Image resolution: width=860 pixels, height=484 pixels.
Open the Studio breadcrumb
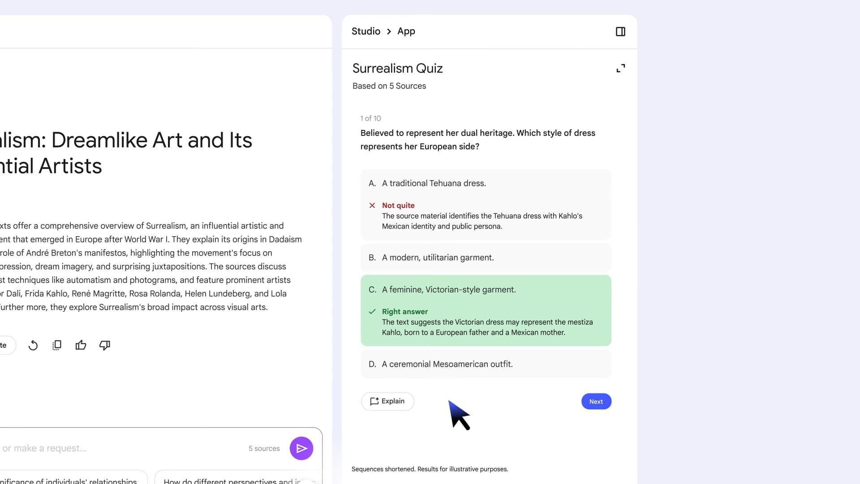366,31
